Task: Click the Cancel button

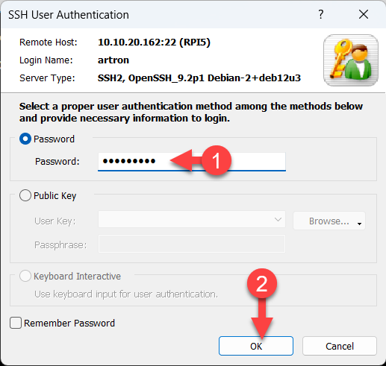Action: coord(340,346)
